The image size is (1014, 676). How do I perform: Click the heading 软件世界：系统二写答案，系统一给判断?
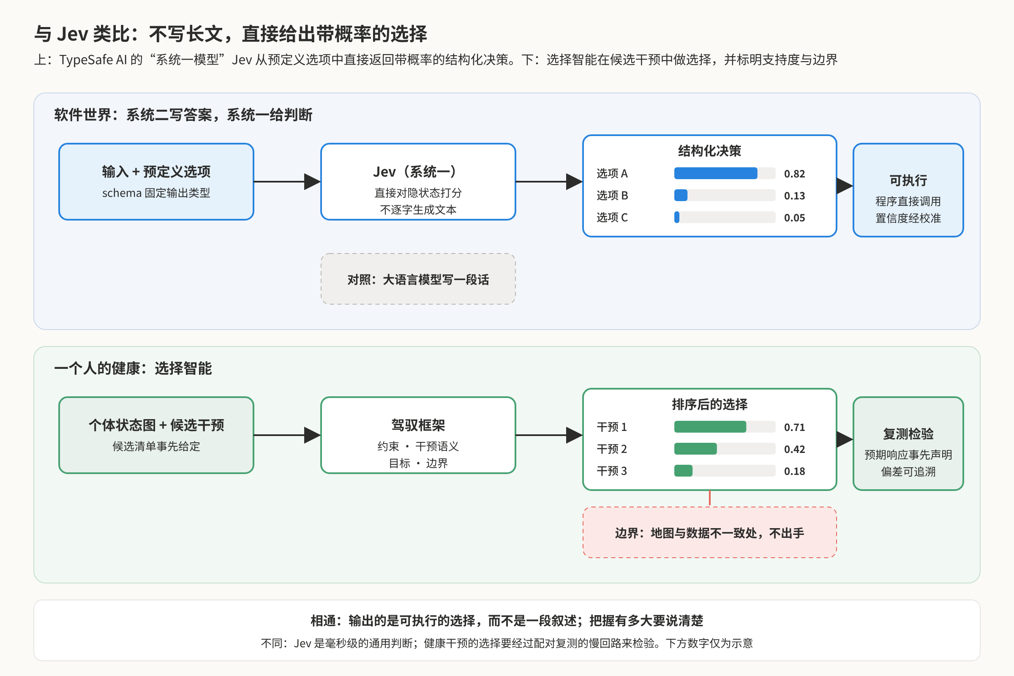[183, 114]
